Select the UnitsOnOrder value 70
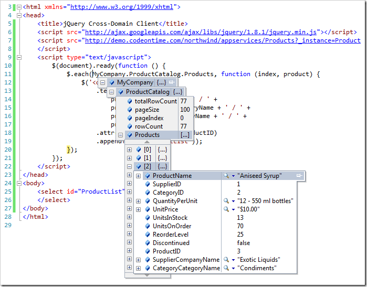367x287 pixels. point(240,226)
